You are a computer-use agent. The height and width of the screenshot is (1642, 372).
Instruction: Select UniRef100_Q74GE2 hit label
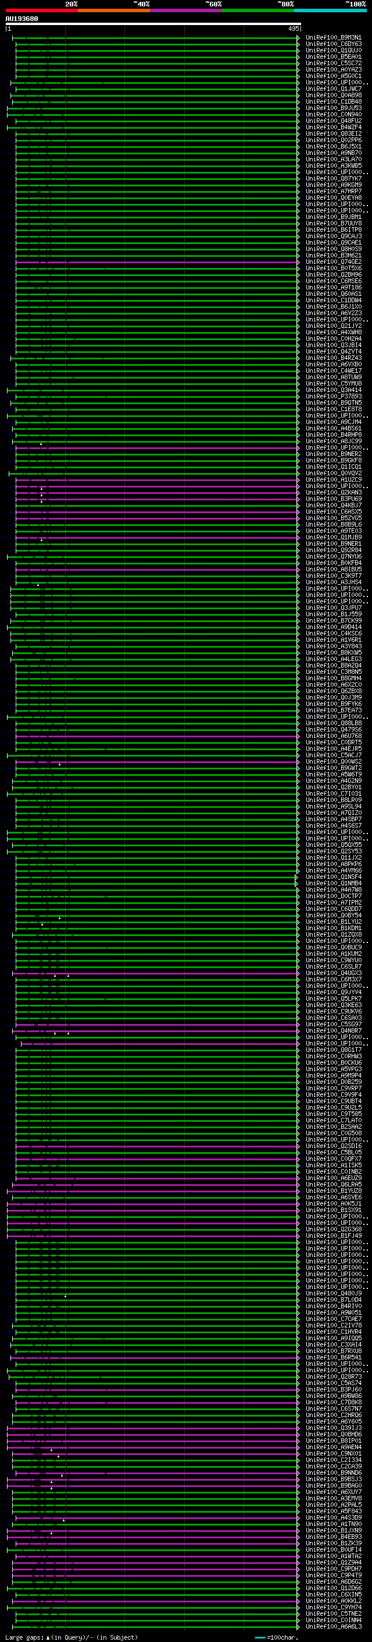(x=333, y=262)
